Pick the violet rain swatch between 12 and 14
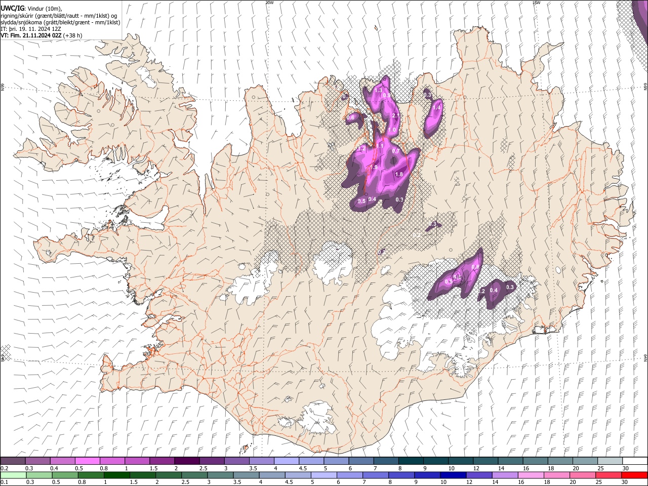This screenshot has height=486, width=648. coord(480,475)
